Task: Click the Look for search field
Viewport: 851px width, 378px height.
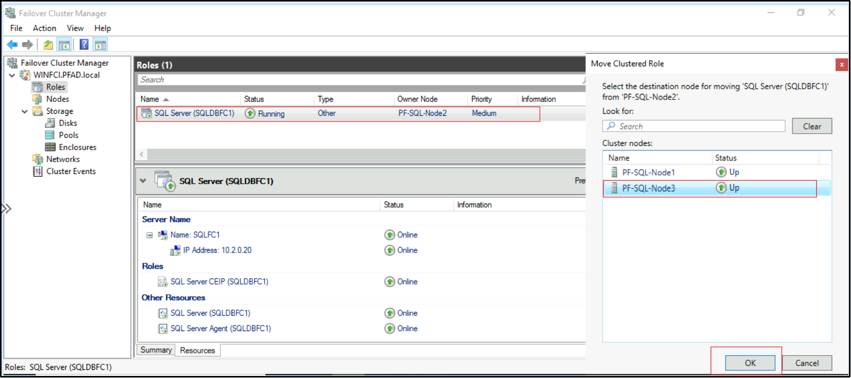Action: click(693, 126)
